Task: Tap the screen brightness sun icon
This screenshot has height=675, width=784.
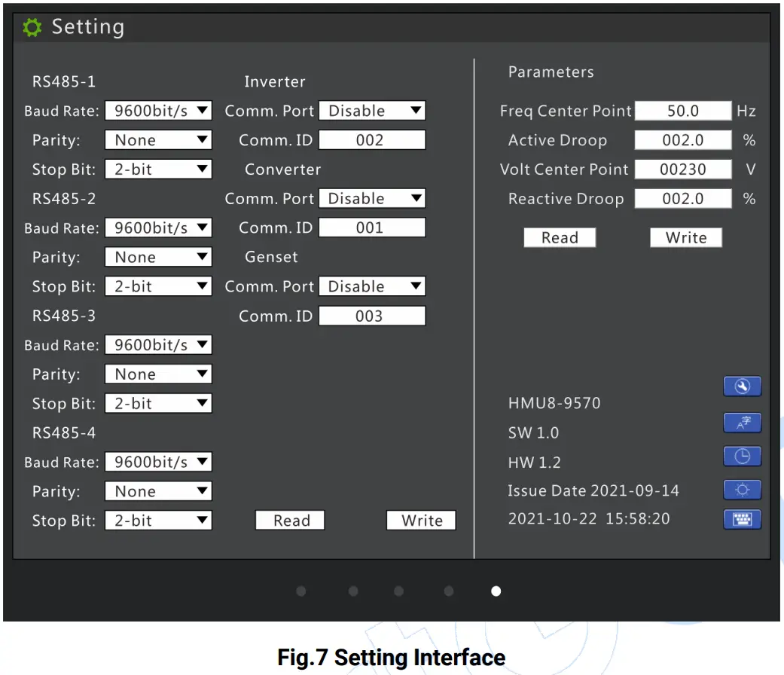Action: tap(742, 490)
